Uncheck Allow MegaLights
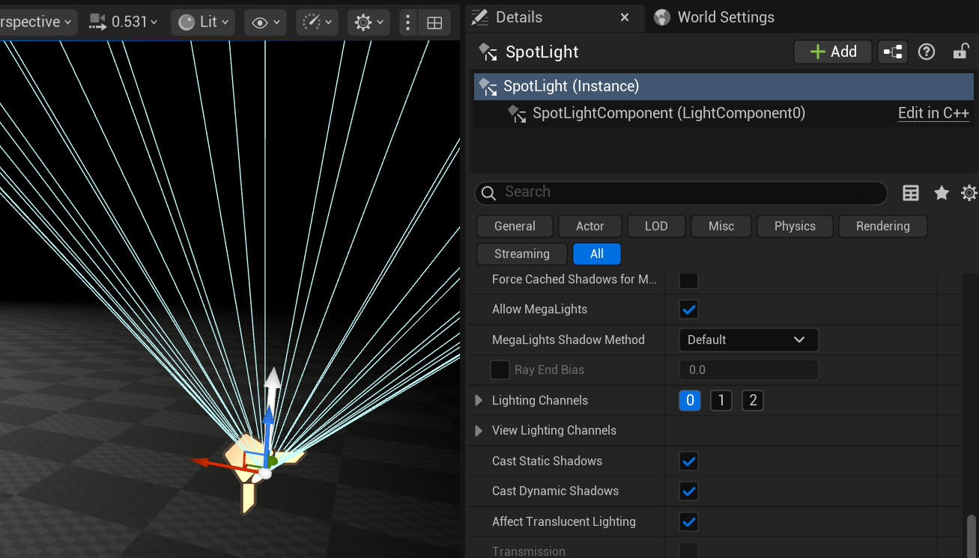The image size is (979, 558). (688, 309)
